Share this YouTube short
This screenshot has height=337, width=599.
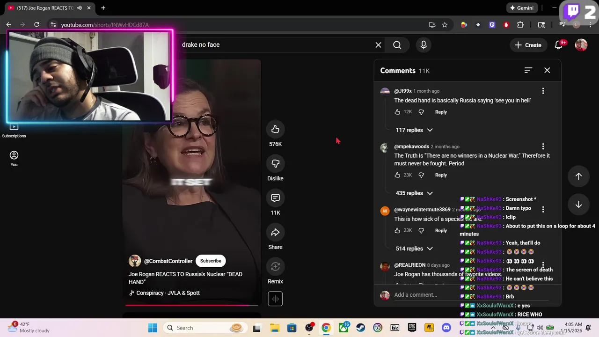click(275, 232)
